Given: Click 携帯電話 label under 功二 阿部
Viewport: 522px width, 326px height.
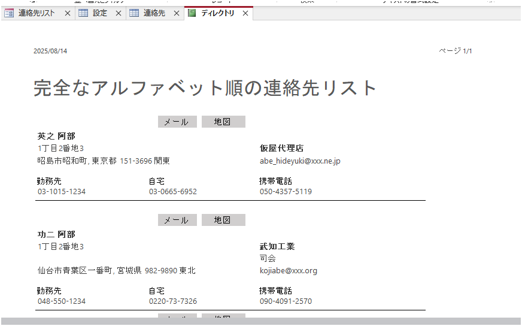Looking at the screenshot, I should click(275, 291).
